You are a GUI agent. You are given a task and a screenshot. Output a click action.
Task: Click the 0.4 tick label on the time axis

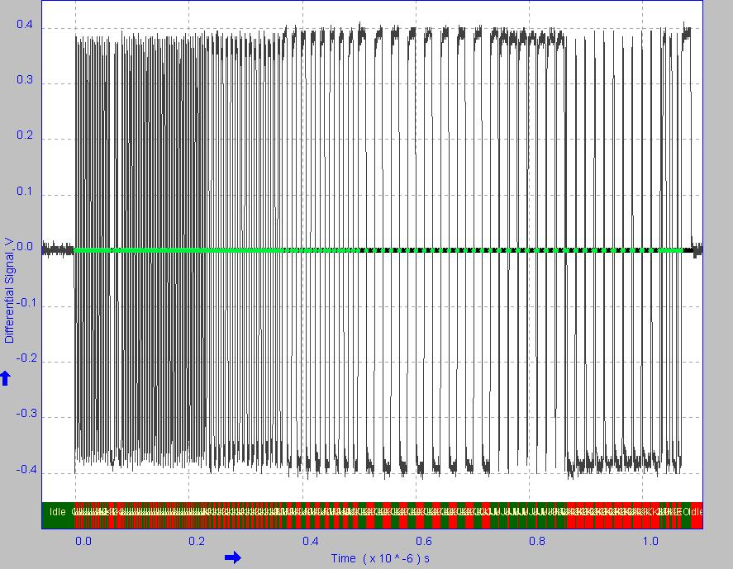coord(311,541)
